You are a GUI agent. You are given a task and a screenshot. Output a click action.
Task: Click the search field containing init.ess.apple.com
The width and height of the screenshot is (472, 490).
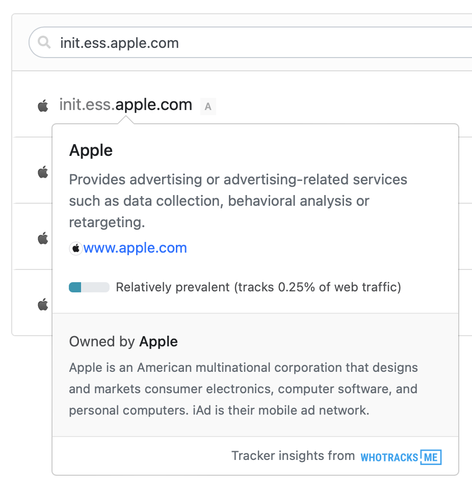pos(250,42)
